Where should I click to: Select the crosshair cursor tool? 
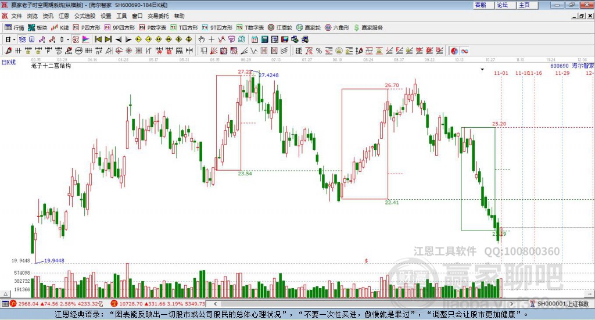(212, 39)
